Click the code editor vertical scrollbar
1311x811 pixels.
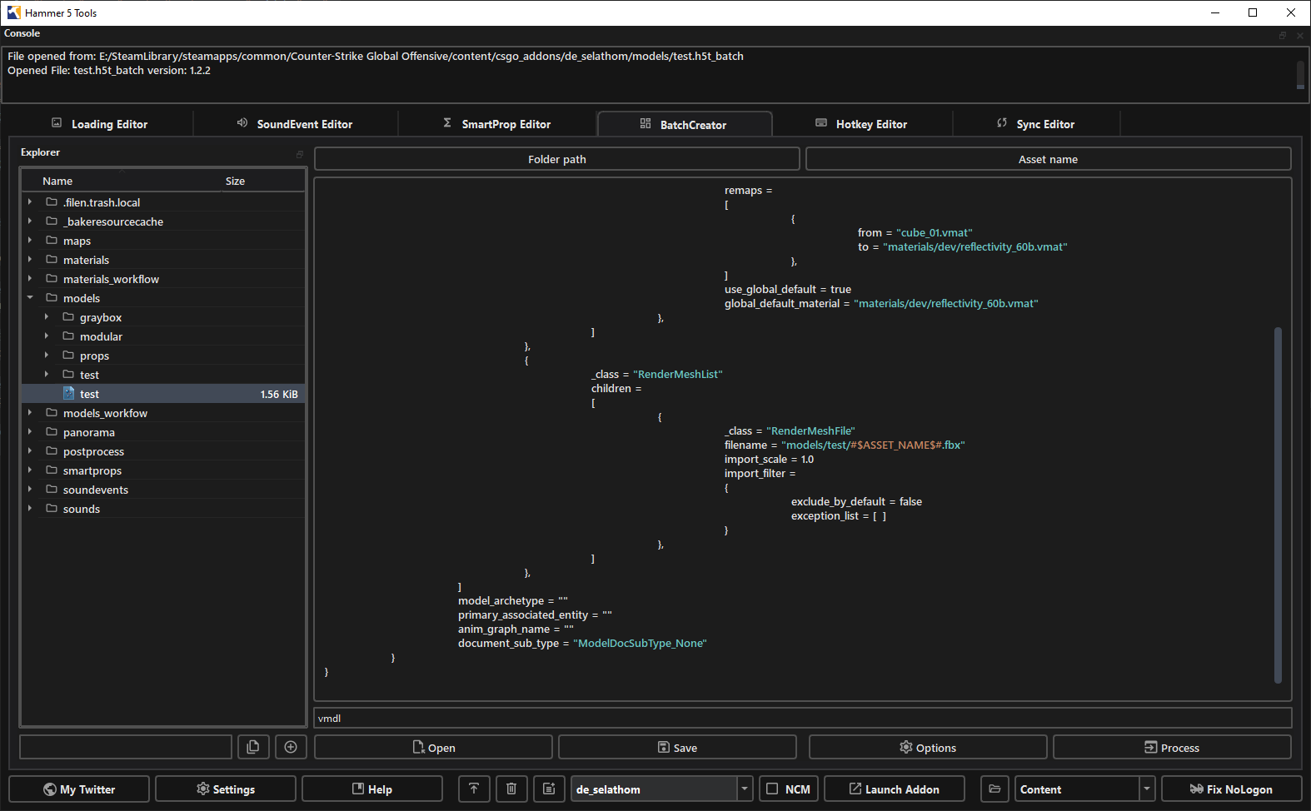tap(1278, 505)
